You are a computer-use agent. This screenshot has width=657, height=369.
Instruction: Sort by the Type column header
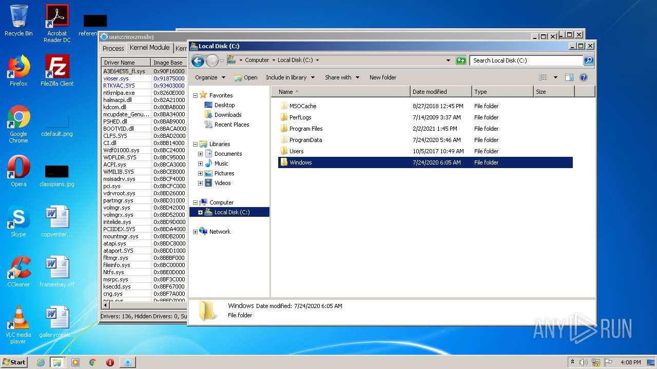click(503, 92)
